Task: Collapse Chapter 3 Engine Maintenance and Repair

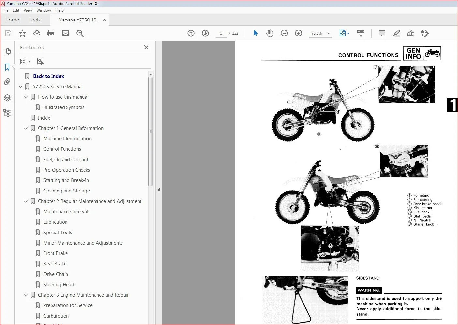Action: (x=26, y=295)
